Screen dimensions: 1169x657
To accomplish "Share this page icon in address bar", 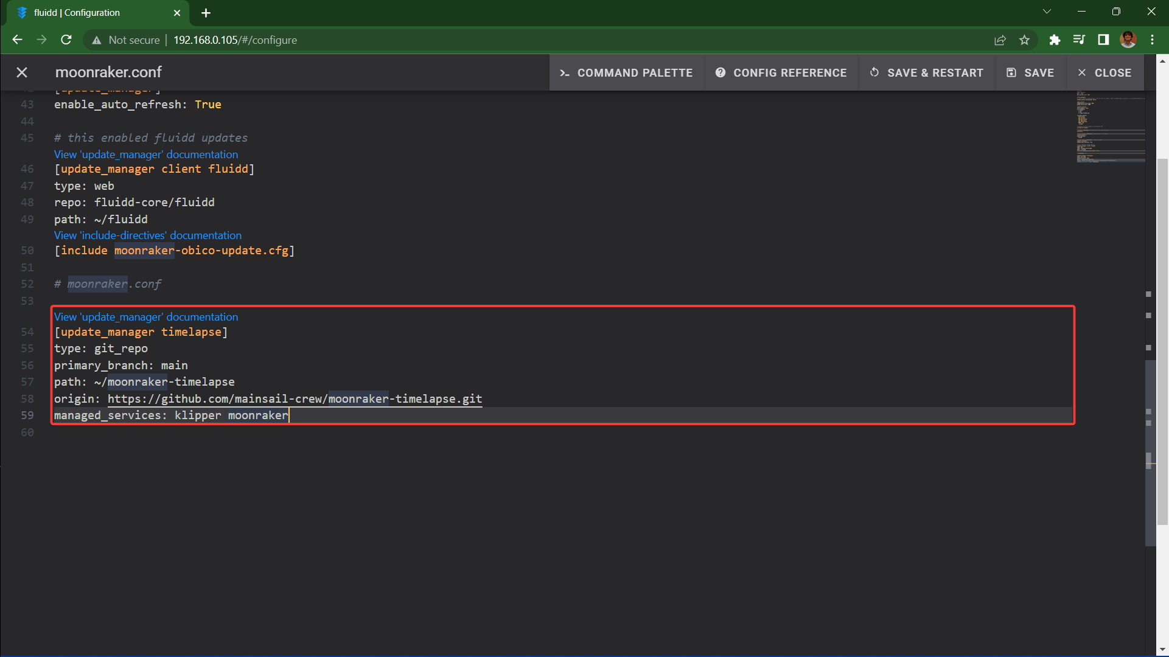I will 1000,40.
